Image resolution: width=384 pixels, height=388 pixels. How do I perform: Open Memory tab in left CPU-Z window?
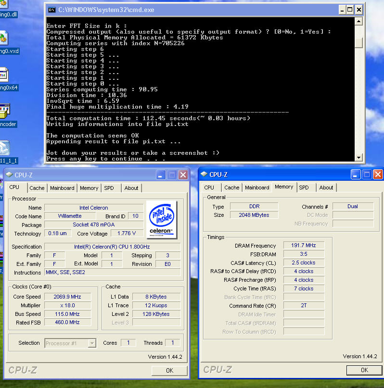89,188
